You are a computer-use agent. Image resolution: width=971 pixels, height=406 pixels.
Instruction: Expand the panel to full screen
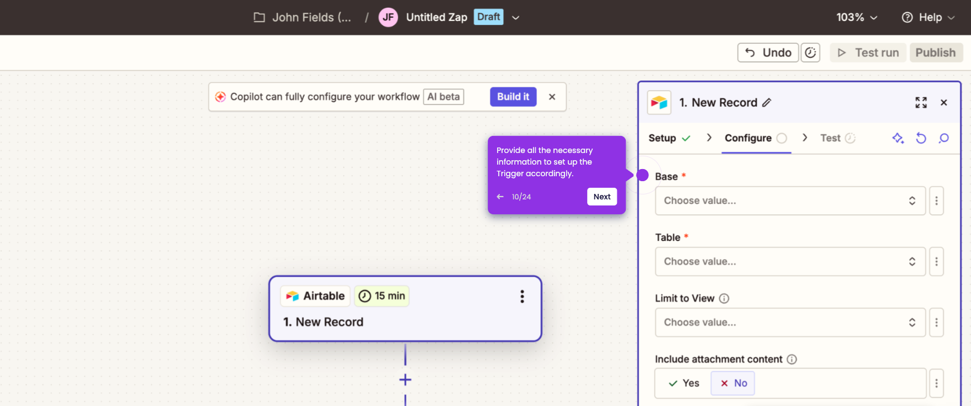(x=921, y=103)
